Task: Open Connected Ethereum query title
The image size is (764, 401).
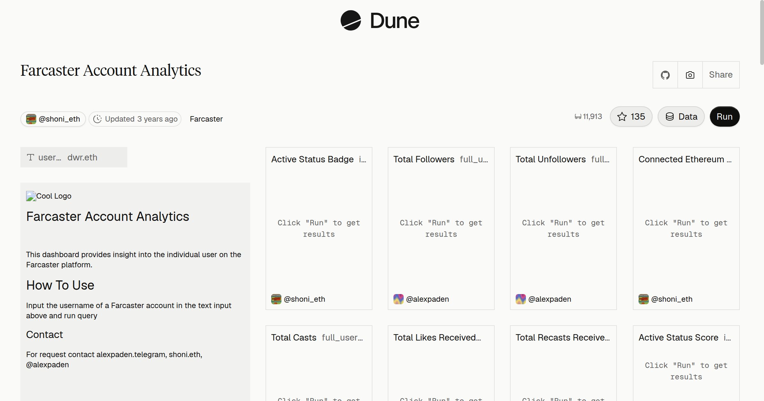Action: click(x=685, y=159)
